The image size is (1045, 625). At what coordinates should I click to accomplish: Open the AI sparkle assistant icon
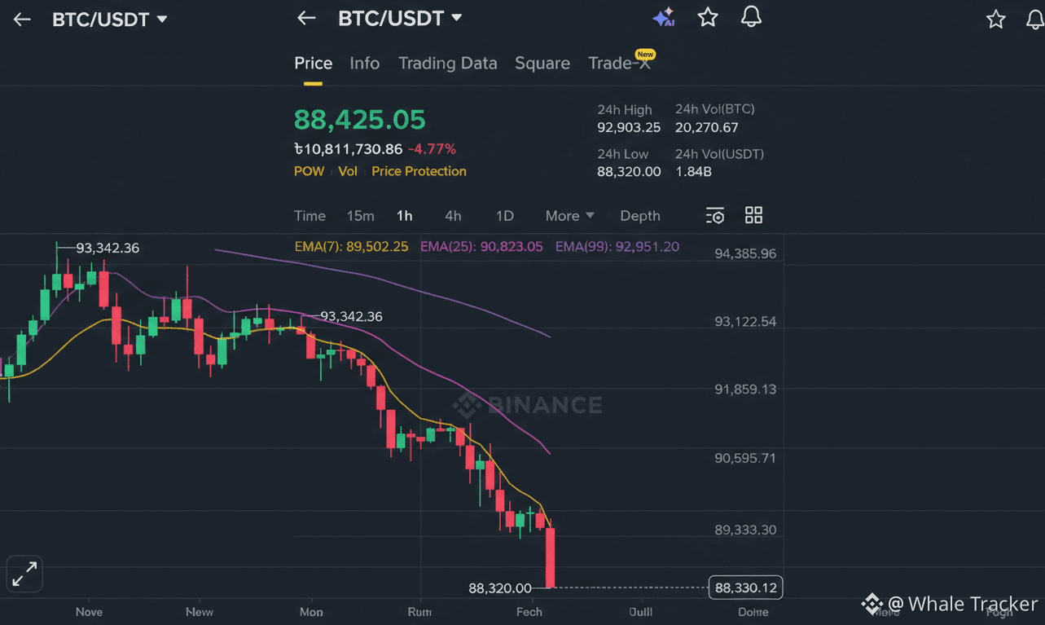tap(664, 17)
